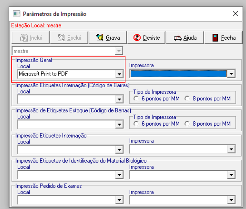Close the Parâmetros de Impressão window

coord(235,13)
